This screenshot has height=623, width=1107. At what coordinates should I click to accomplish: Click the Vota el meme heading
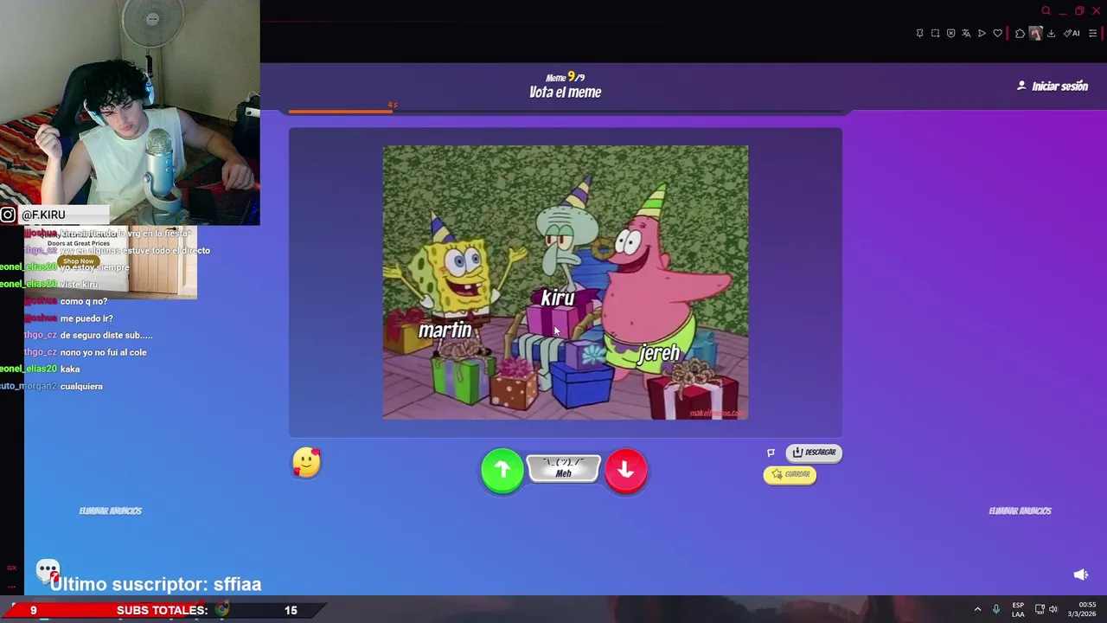(565, 93)
